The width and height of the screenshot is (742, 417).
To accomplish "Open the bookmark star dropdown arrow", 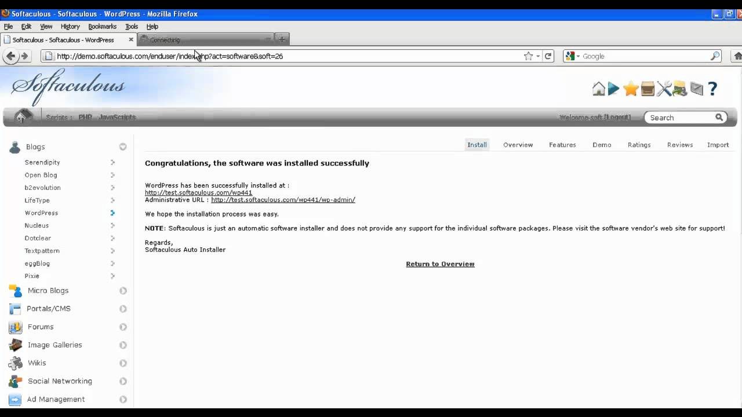I will (x=538, y=56).
